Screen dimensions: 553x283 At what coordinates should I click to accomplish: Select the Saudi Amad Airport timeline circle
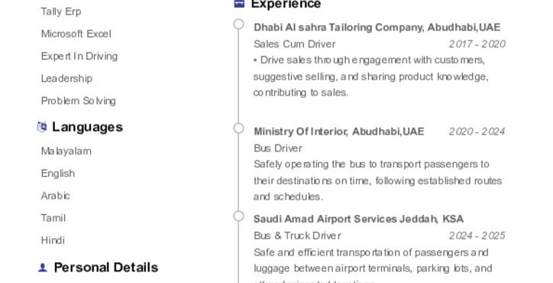[239, 216]
